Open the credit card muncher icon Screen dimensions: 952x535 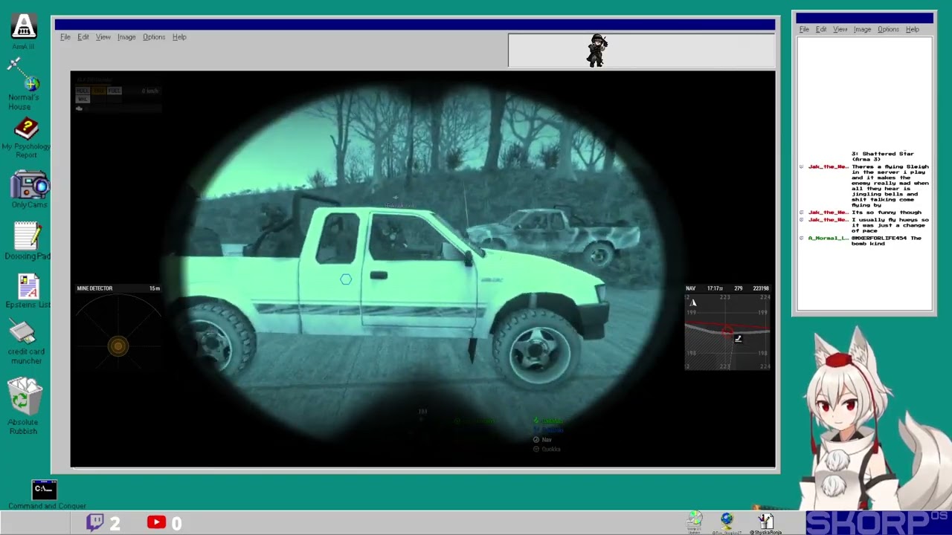[x=23, y=332]
